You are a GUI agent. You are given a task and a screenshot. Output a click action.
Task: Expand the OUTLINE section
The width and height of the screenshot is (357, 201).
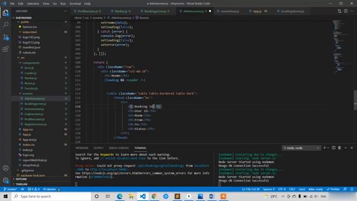[21, 179]
